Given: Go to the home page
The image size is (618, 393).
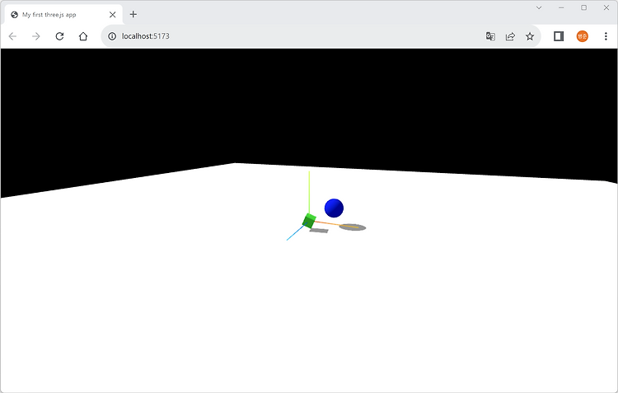Looking at the screenshot, I should coord(82,36).
